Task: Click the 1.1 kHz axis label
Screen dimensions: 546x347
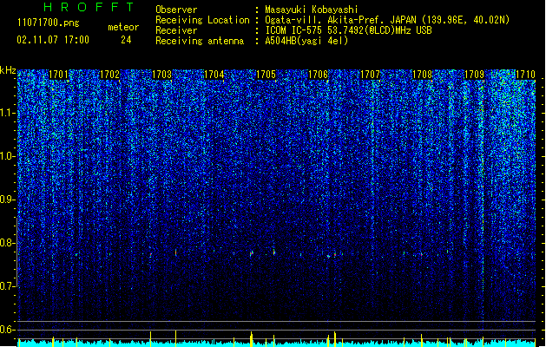Action: coord(8,113)
